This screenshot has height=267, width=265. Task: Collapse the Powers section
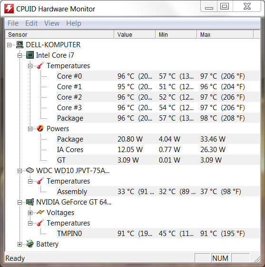pyautogui.click(x=30, y=129)
